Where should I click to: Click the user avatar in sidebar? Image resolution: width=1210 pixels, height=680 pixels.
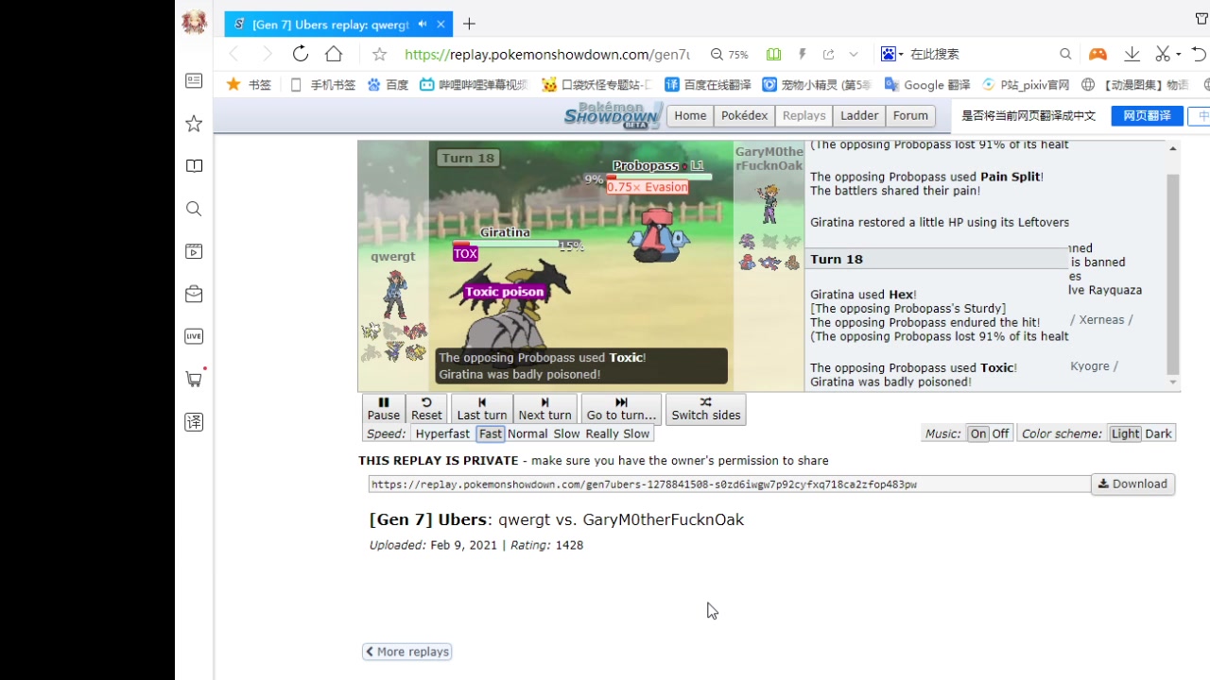(x=194, y=23)
